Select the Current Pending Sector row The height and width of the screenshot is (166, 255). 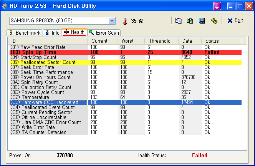(126, 112)
